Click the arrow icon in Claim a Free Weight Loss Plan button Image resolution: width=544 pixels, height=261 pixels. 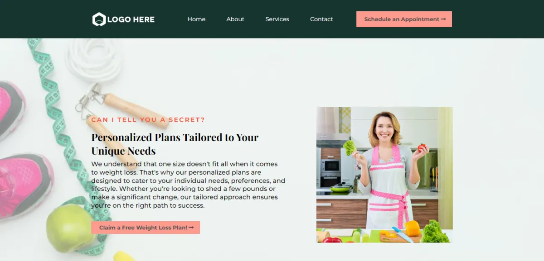point(191,228)
